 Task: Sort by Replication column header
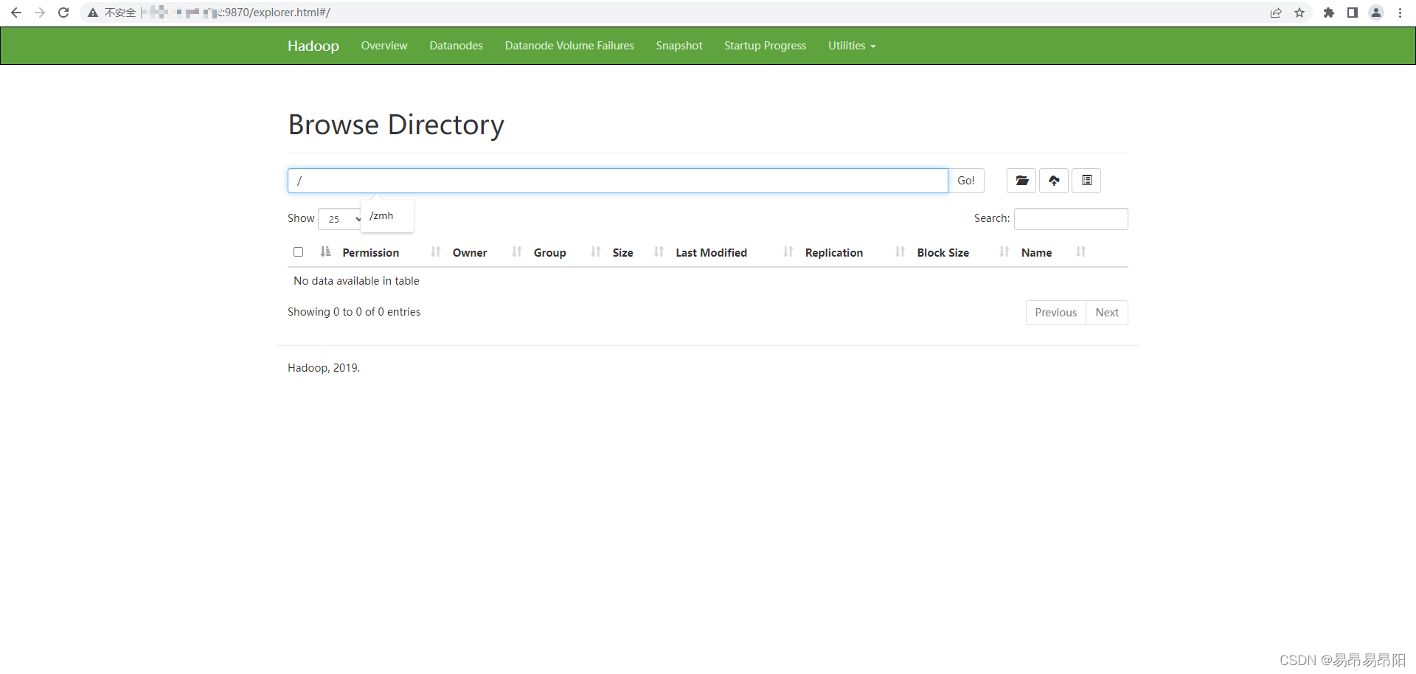[x=833, y=252]
